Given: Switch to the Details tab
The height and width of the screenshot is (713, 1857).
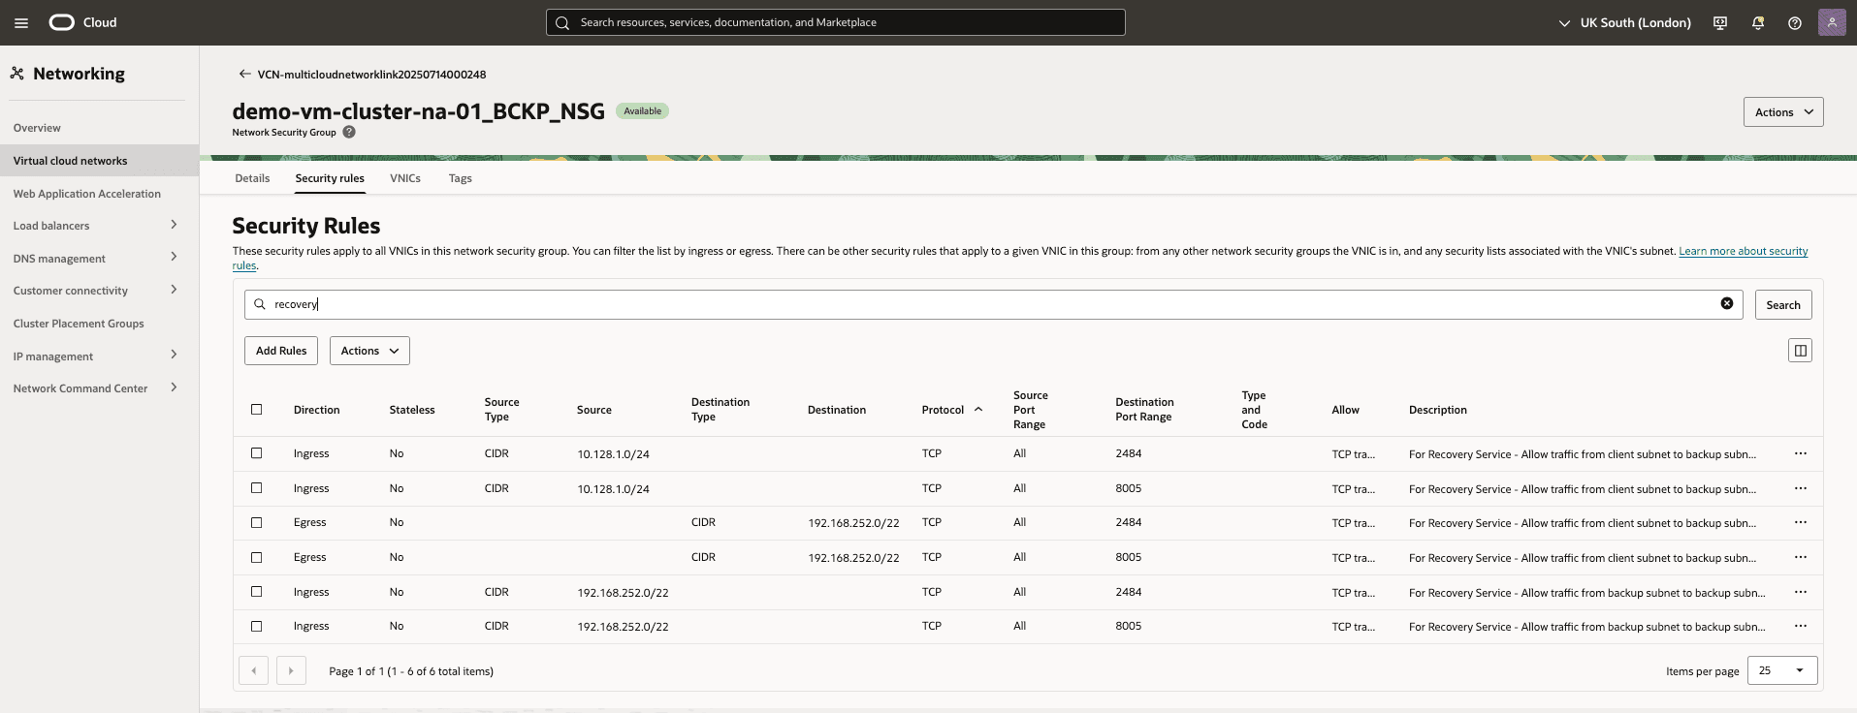Looking at the screenshot, I should click(x=252, y=178).
